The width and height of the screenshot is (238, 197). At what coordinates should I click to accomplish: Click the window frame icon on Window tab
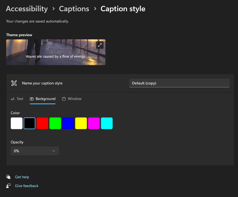point(64,99)
